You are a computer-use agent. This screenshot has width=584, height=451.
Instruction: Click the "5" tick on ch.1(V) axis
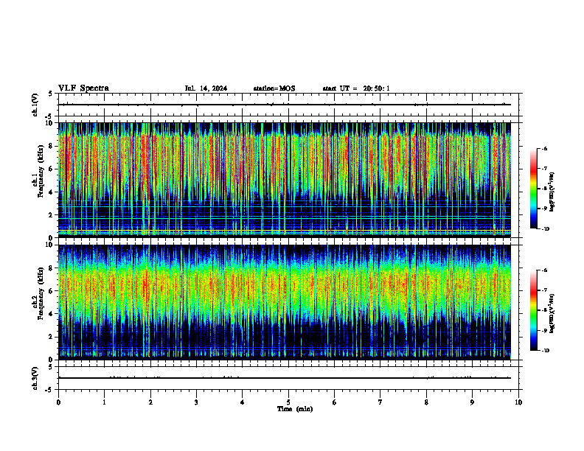pyautogui.click(x=50, y=94)
